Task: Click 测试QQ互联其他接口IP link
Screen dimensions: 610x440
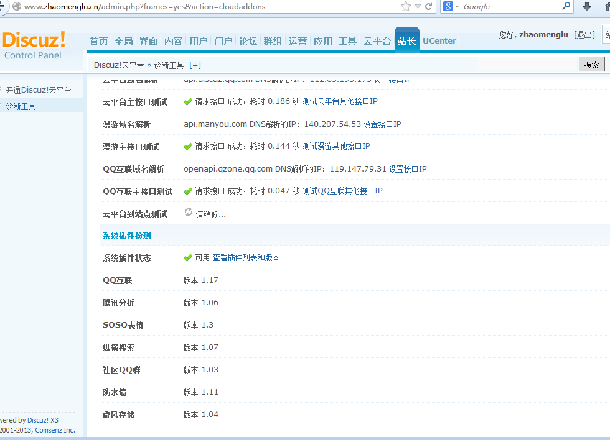Action: (342, 191)
